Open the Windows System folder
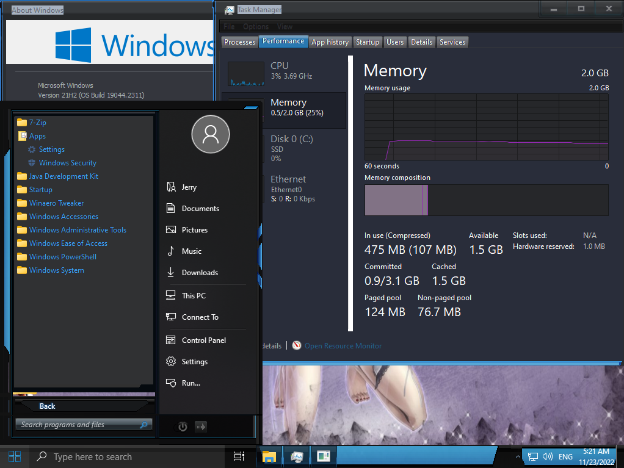 click(x=51, y=270)
